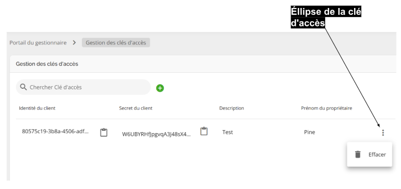Go to Portail du gestionnaire breadcrumb

pyautogui.click(x=38, y=43)
